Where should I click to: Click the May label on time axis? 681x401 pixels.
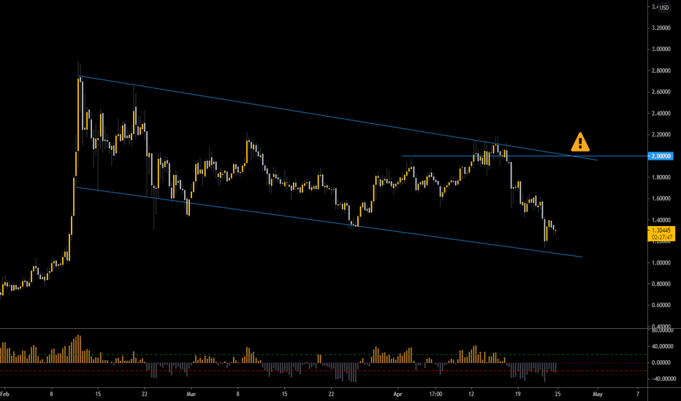point(598,394)
